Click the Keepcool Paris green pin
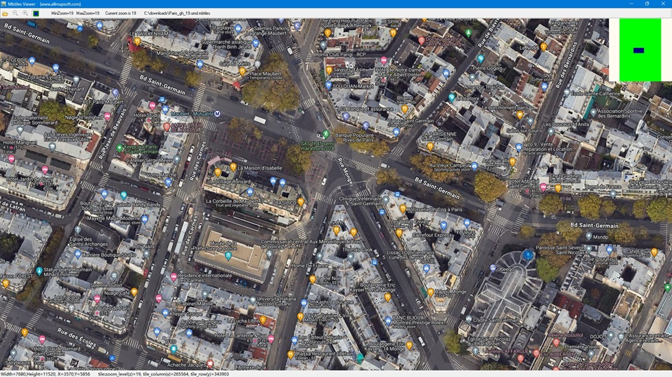This screenshot has height=377, width=672. [x=119, y=148]
